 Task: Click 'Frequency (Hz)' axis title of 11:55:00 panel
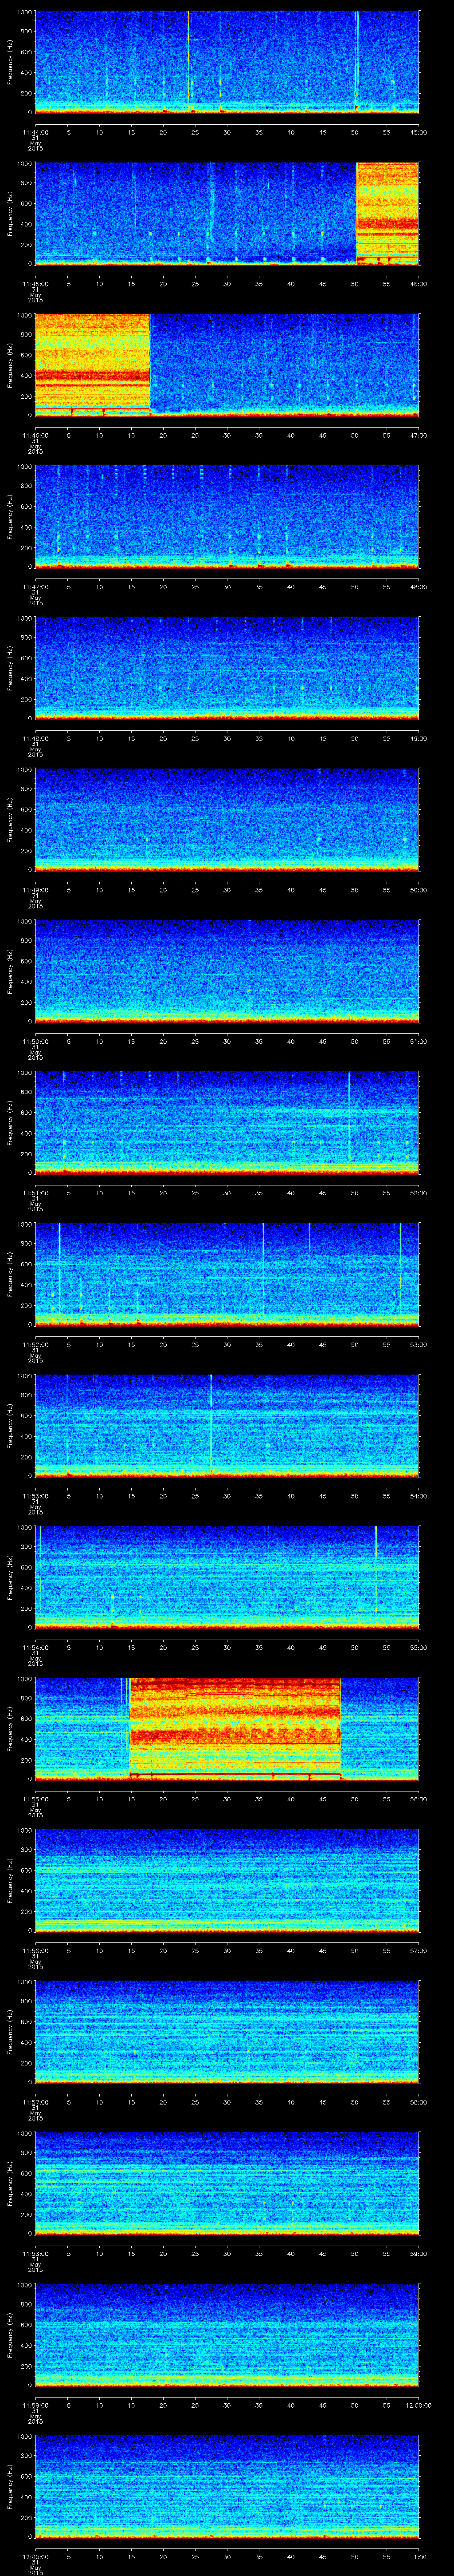point(10,1729)
